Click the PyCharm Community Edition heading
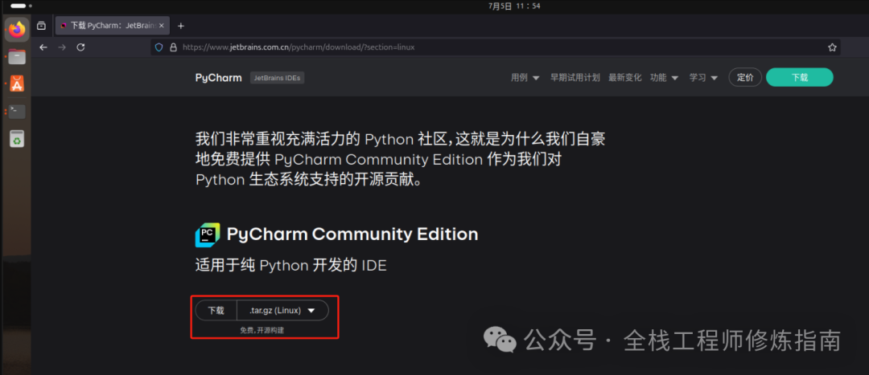This screenshot has height=375, width=869. 352,234
